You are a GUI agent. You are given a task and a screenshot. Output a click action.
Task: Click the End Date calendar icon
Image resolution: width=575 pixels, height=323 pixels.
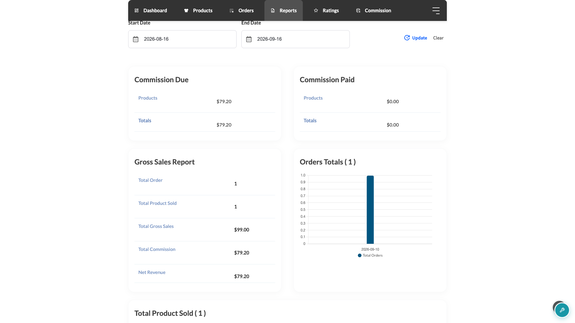pos(249,39)
